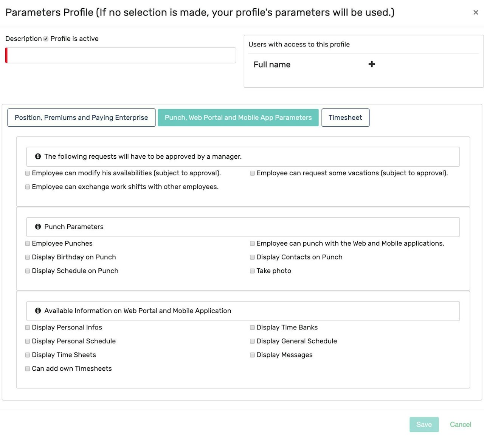Screen dimensions: 484x436
Task: Click info icon beside Available Information heading
Action: 38,311
